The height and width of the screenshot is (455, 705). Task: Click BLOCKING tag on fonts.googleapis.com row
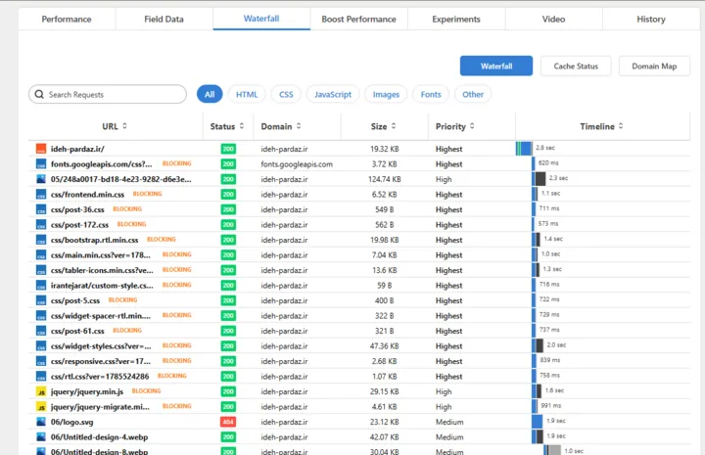(176, 163)
